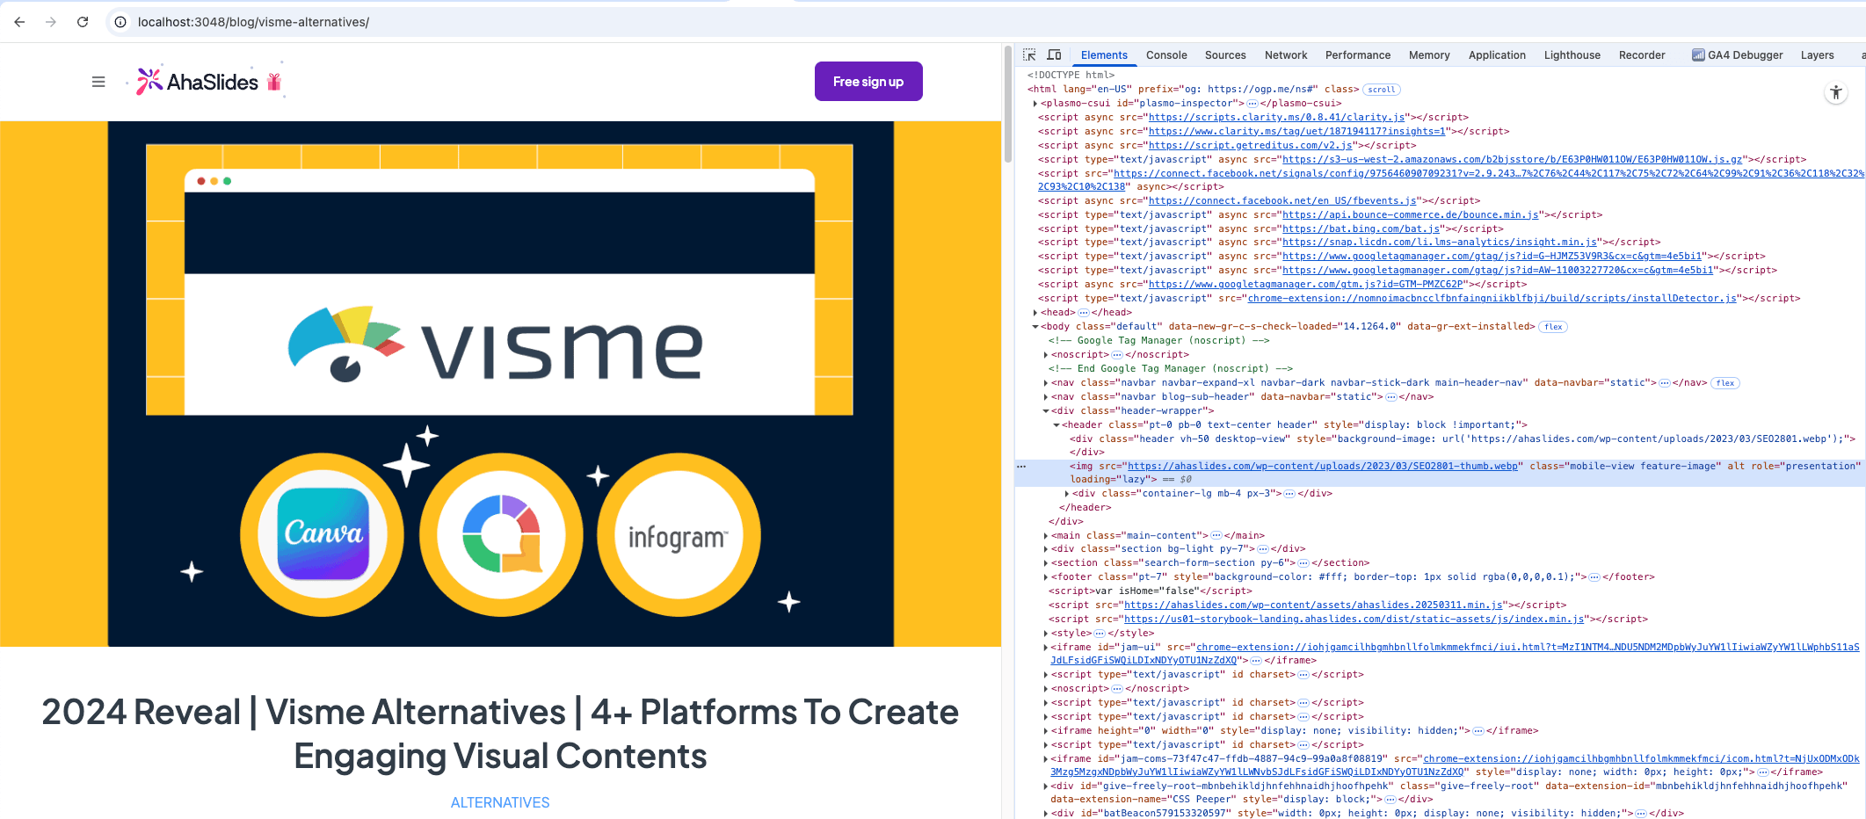
Task: Click the flex badge on body element
Action: point(1553,327)
